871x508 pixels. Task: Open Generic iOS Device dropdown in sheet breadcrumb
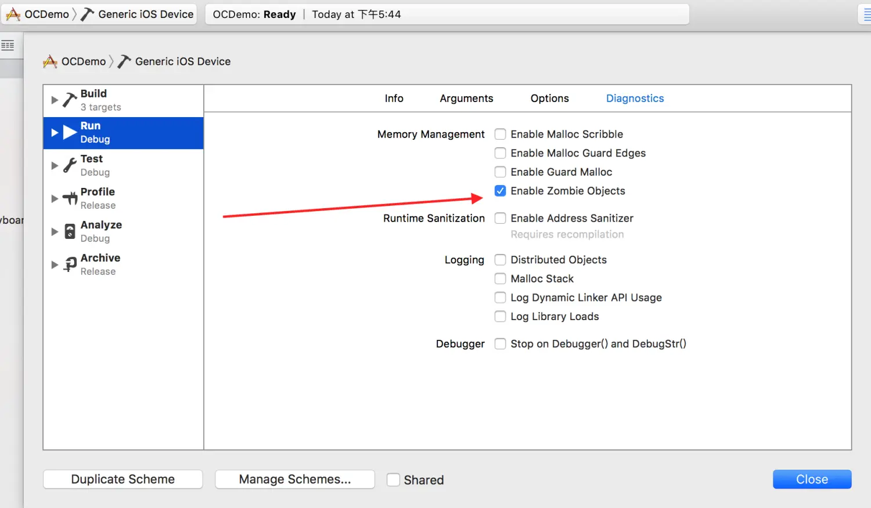coord(174,61)
